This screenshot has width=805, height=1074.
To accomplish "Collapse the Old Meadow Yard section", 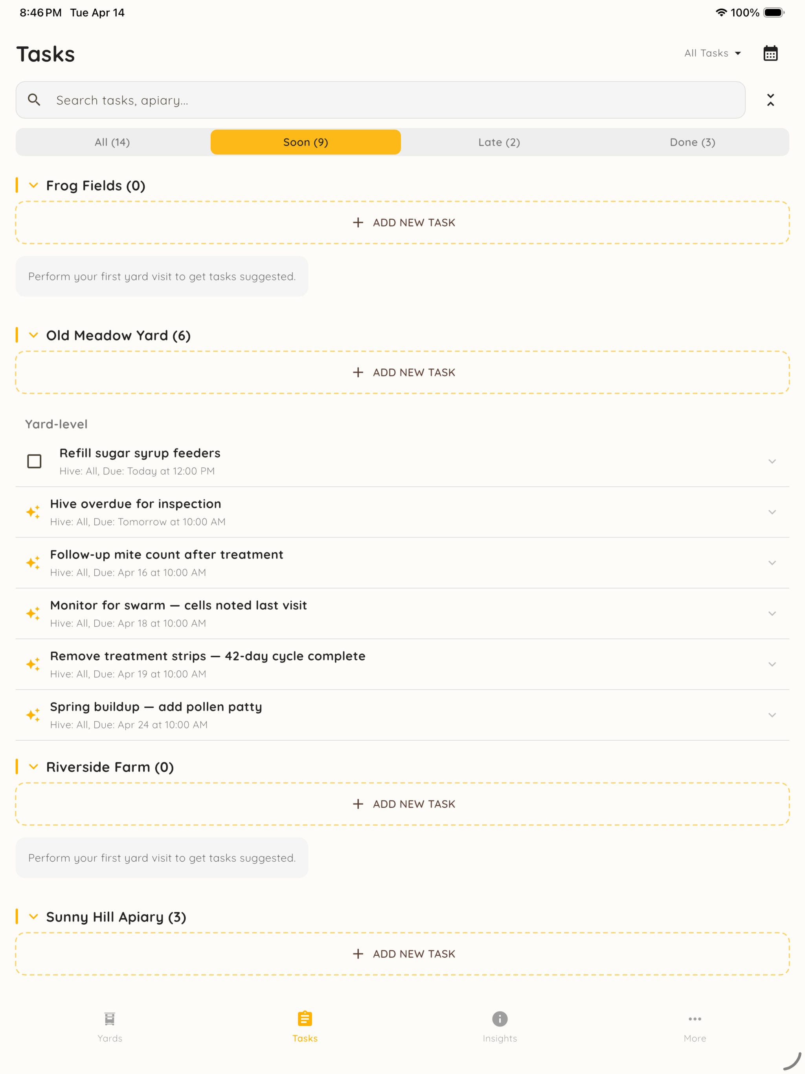I will (33, 335).
